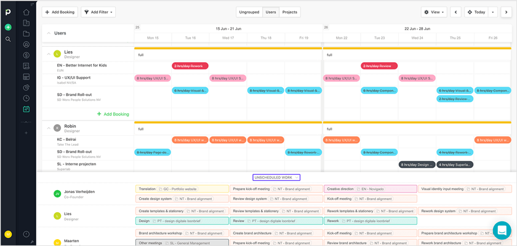The height and width of the screenshot is (246, 517).
Task: Open pink UX/UI booking on Mon 15
Action: point(153,78)
